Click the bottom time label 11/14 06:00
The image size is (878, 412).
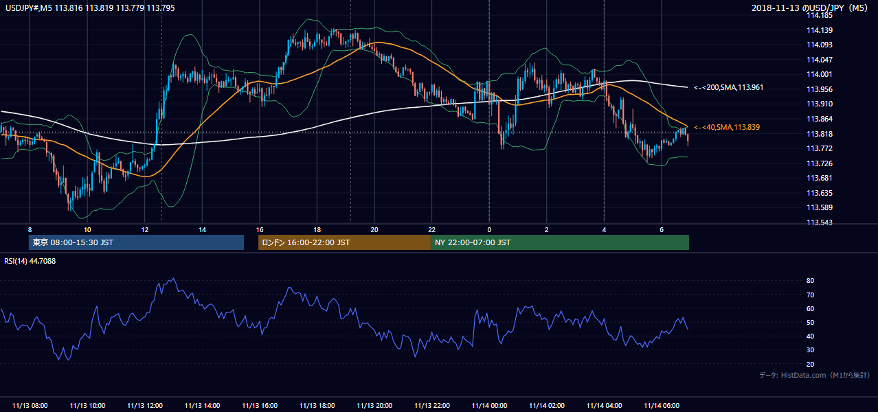click(x=661, y=406)
